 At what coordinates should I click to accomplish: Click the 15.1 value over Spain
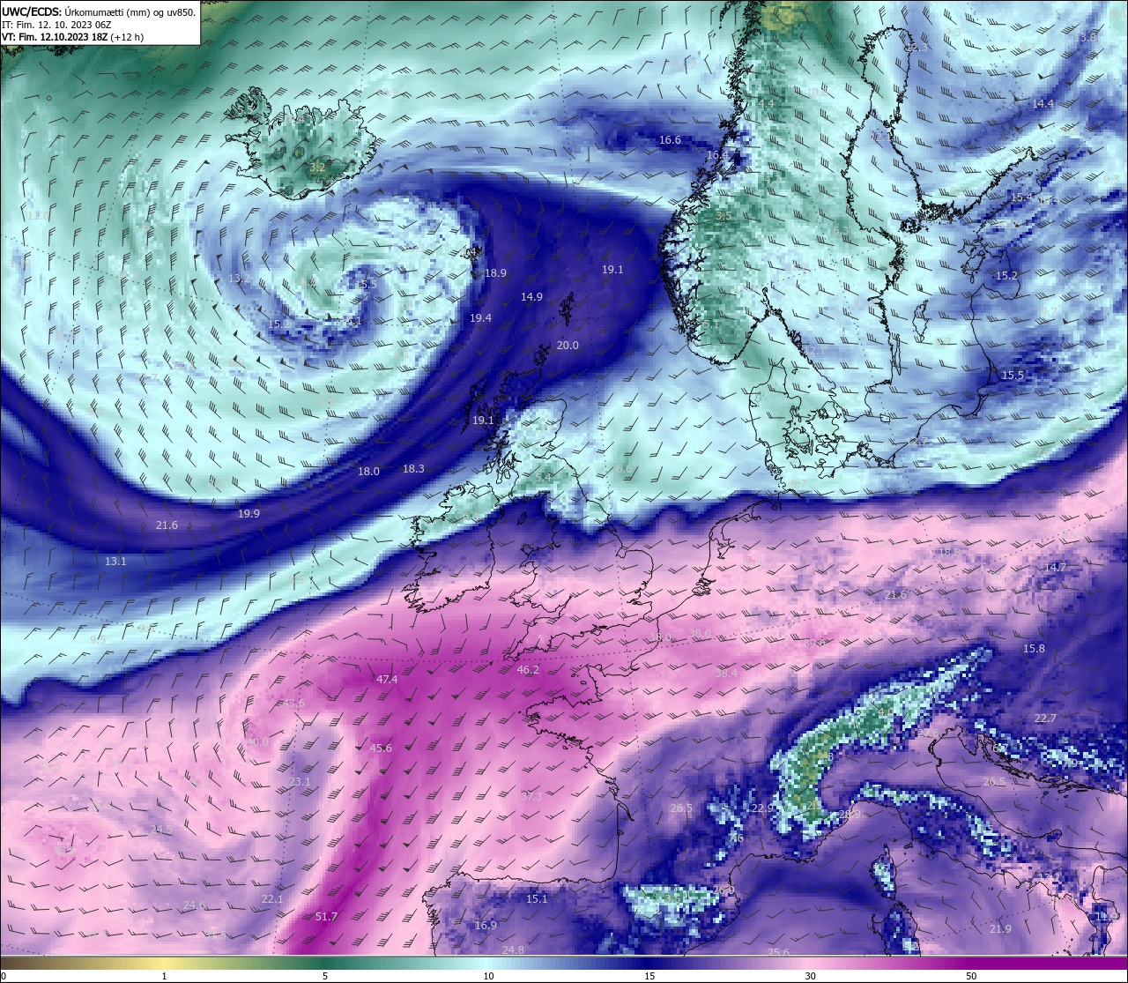[x=537, y=899]
